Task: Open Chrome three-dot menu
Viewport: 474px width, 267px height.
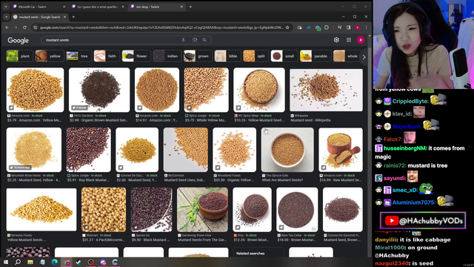Action: tap(366, 27)
